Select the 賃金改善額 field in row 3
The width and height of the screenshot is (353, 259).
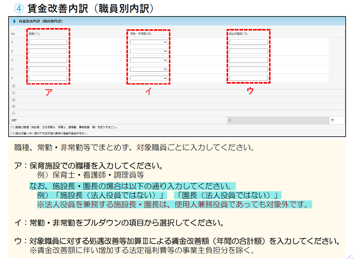(x=248, y=60)
